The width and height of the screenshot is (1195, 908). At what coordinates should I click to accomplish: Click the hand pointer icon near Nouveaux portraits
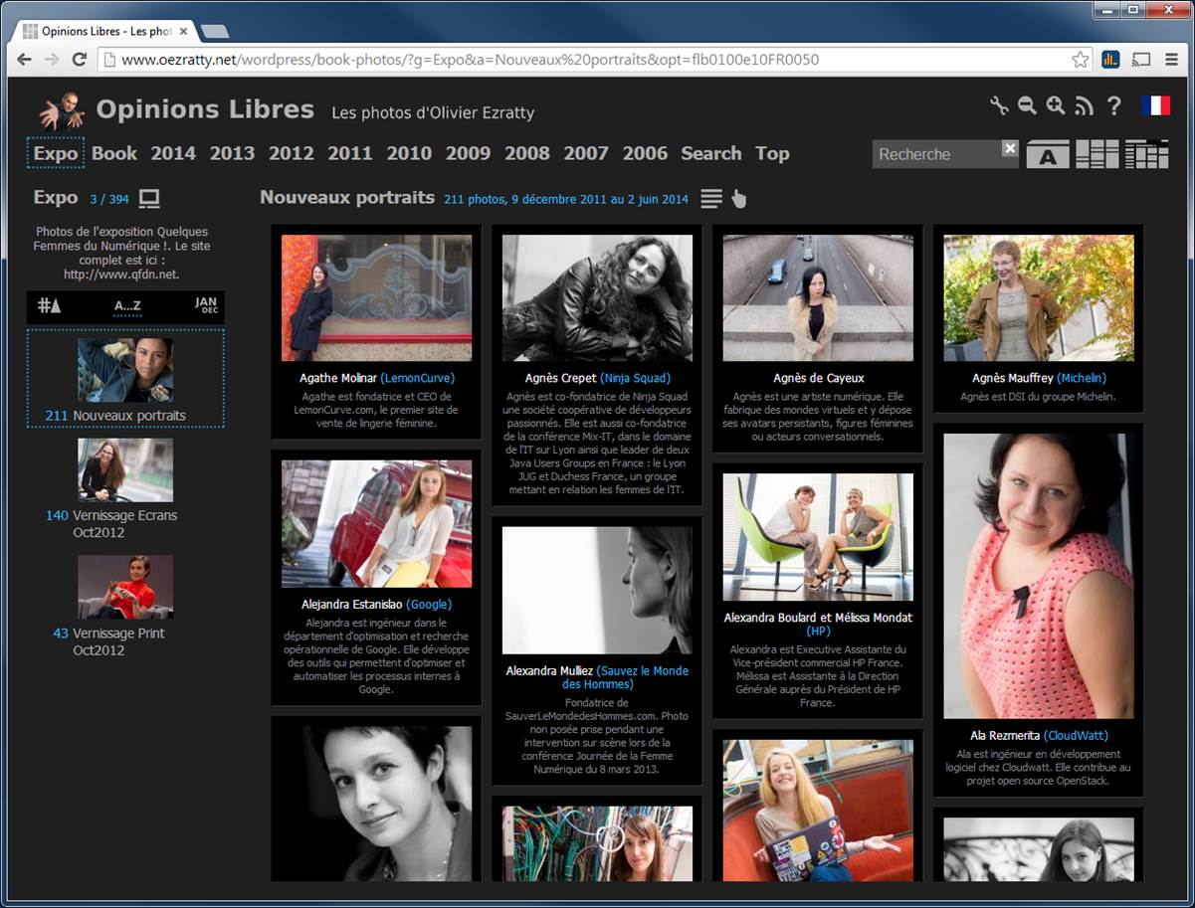pos(738,199)
